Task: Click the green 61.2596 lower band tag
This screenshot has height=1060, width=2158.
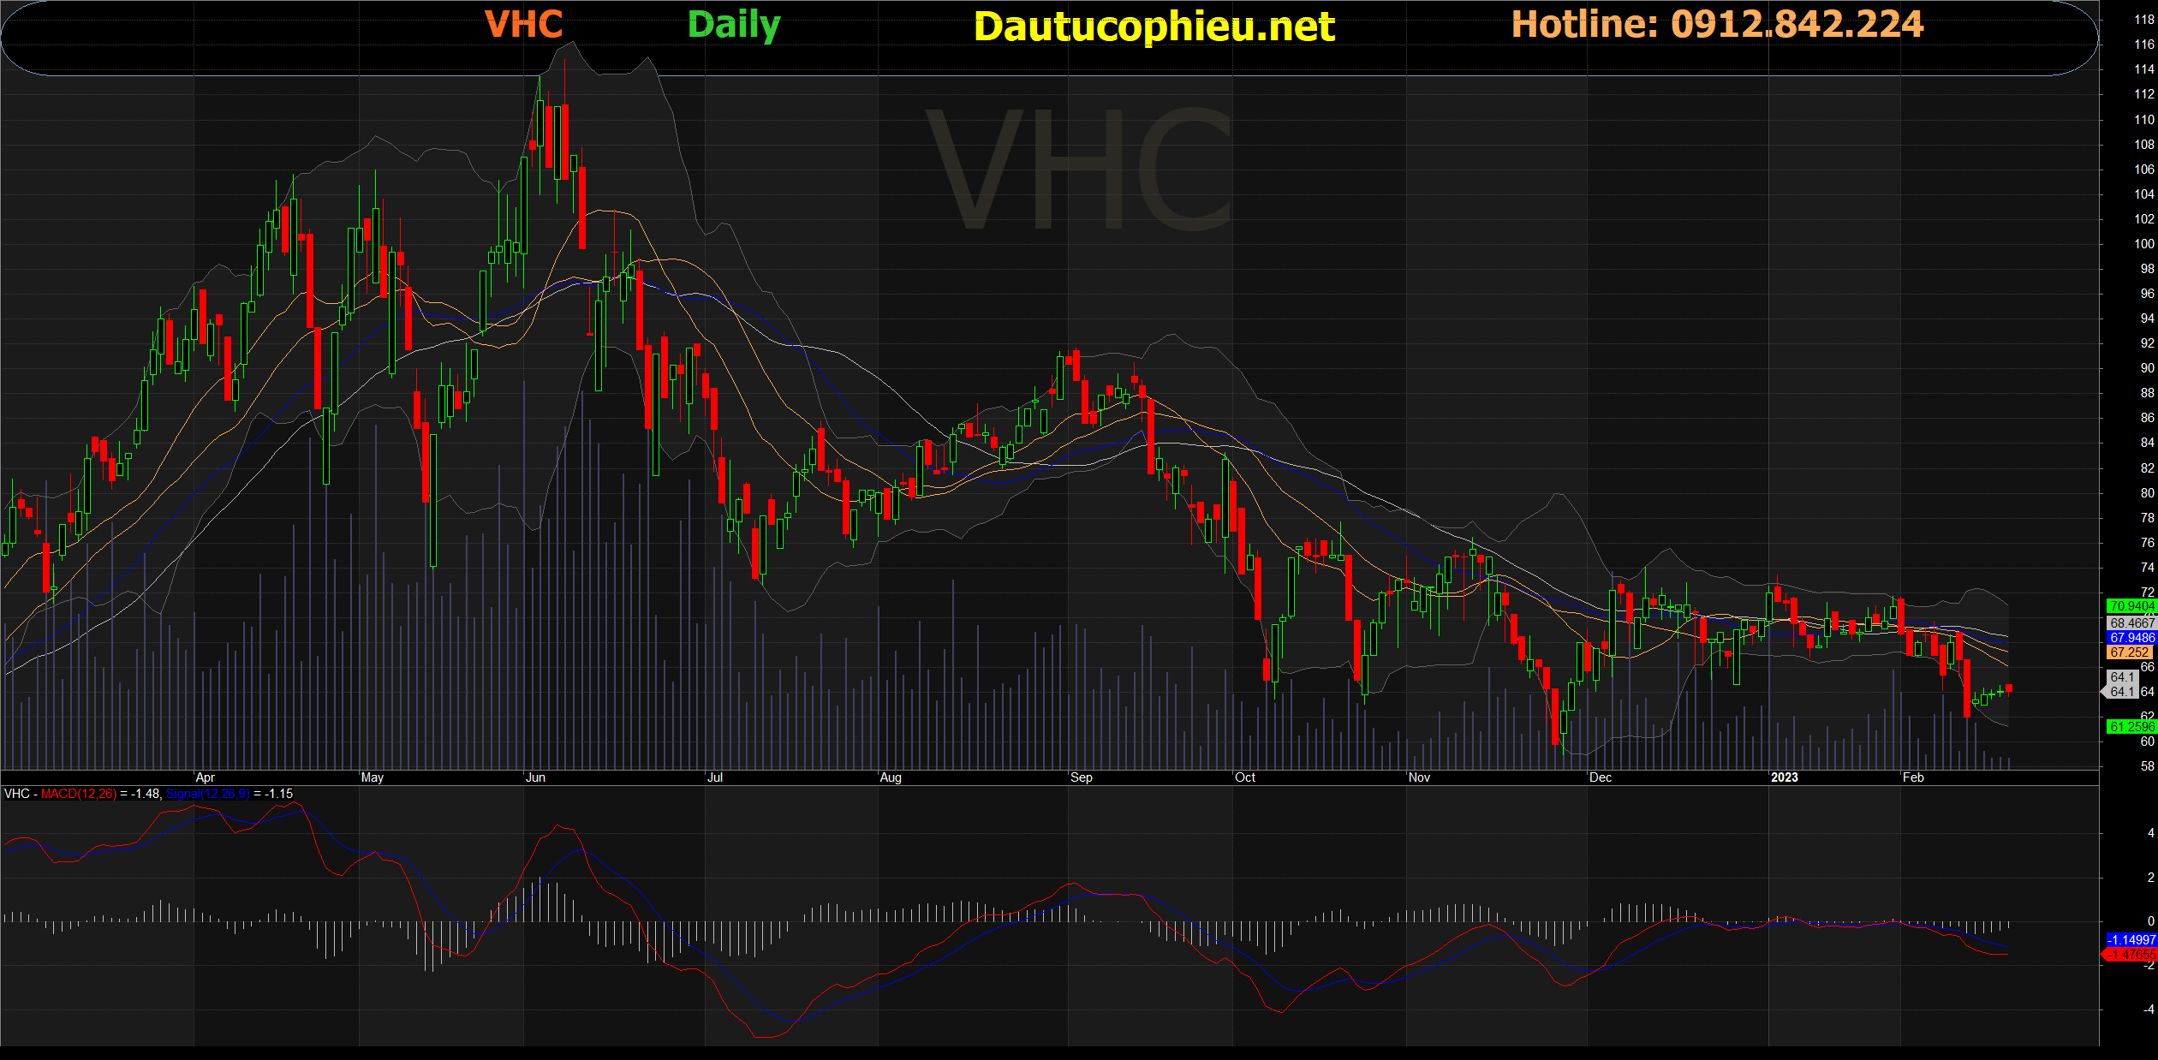Action: tap(2131, 727)
